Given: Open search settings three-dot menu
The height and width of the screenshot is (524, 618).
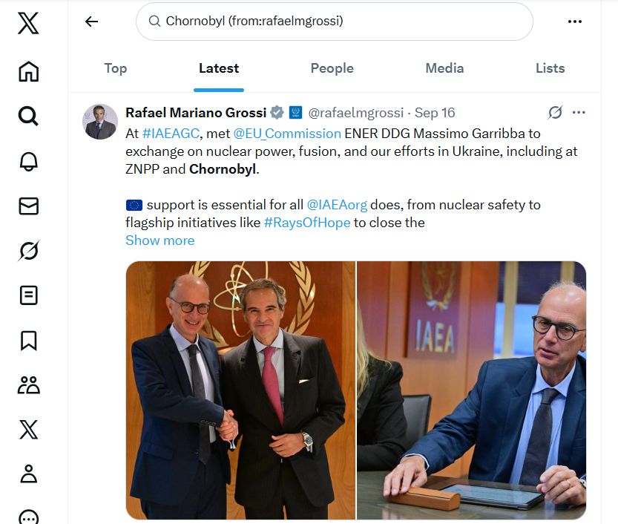Looking at the screenshot, I should [575, 22].
